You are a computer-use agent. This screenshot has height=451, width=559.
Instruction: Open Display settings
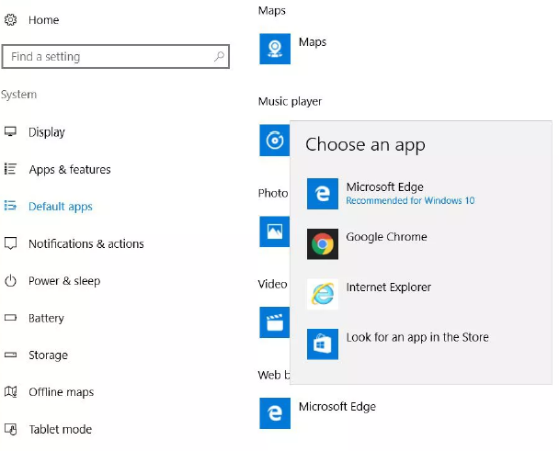coord(46,132)
